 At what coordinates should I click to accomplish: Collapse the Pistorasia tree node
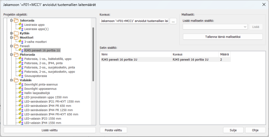coord(11,55)
